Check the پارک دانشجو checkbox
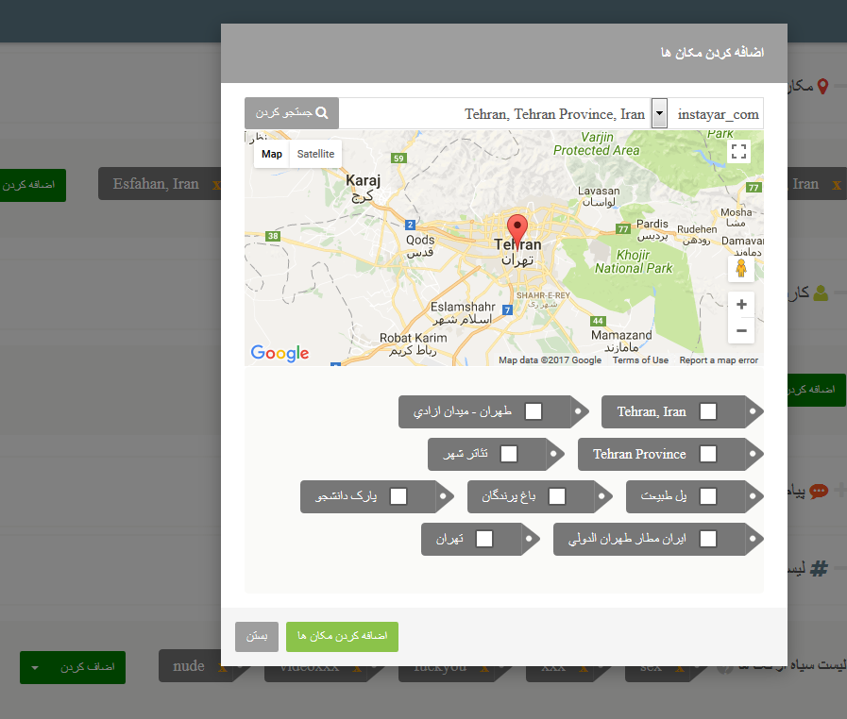 [x=398, y=496]
